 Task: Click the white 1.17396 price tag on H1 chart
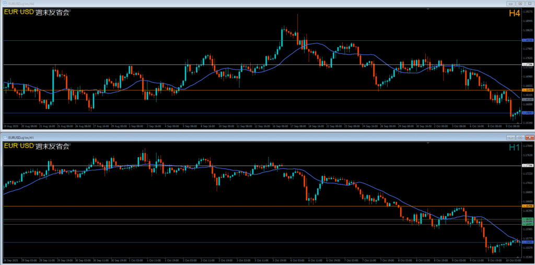click(x=527, y=166)
